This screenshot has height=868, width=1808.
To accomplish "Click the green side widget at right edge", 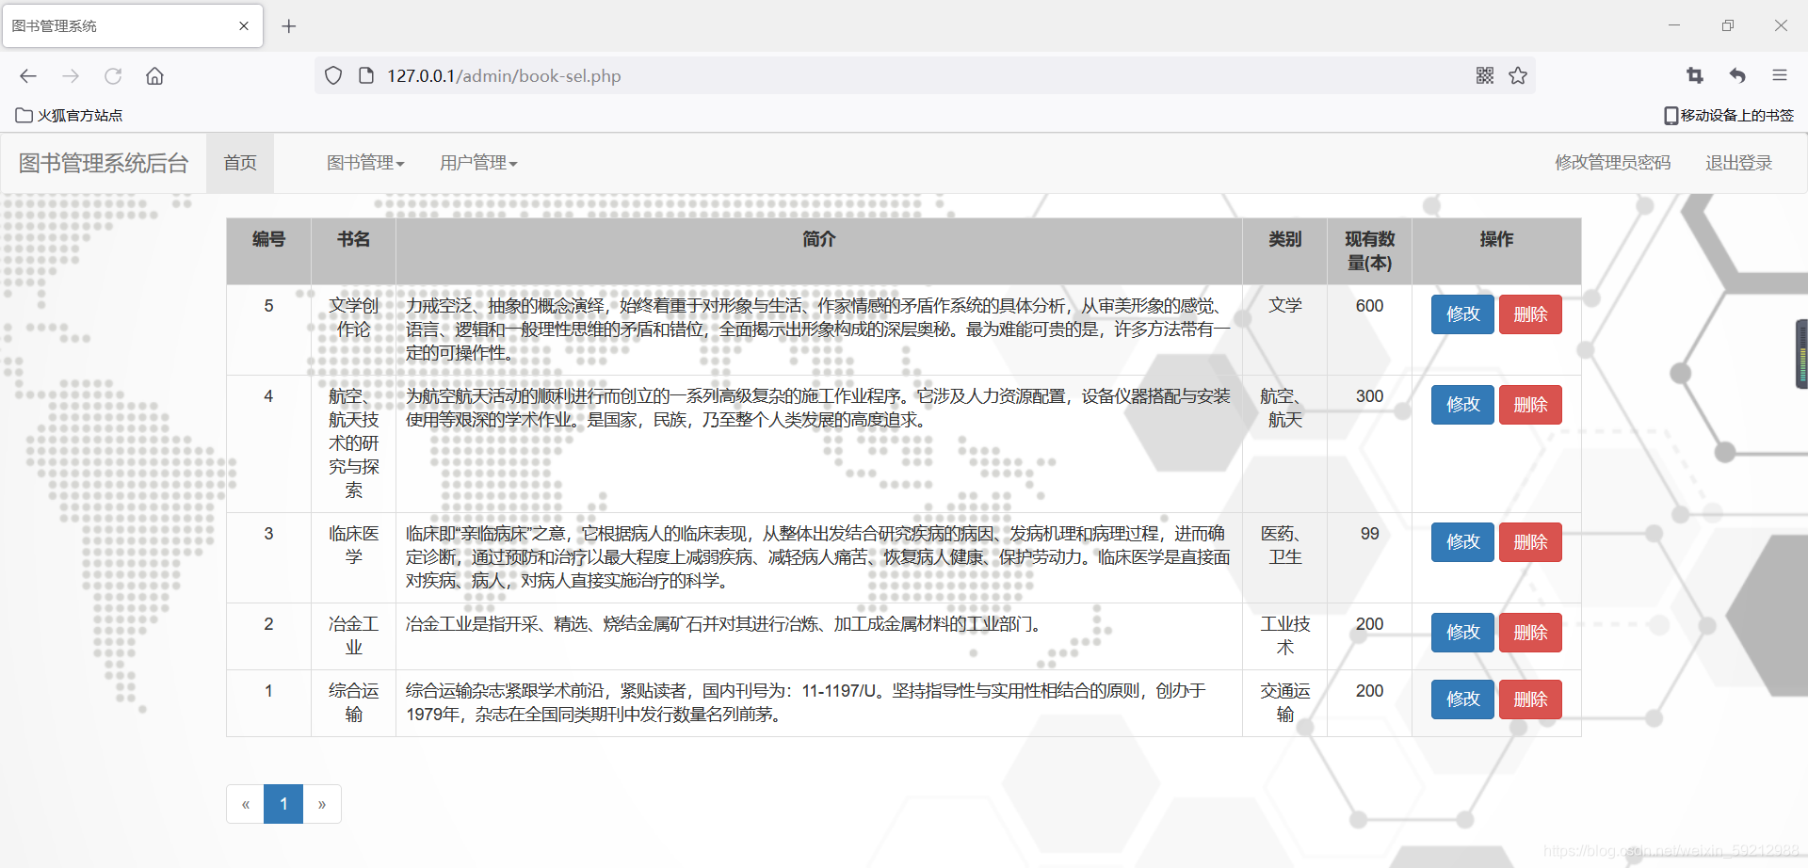I will pyautogui.click(x=1801, y=354).
